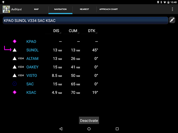Edit the flight plan with pencil icon
The height and width of the screenshot is (133, 178).
coord(172,20)
